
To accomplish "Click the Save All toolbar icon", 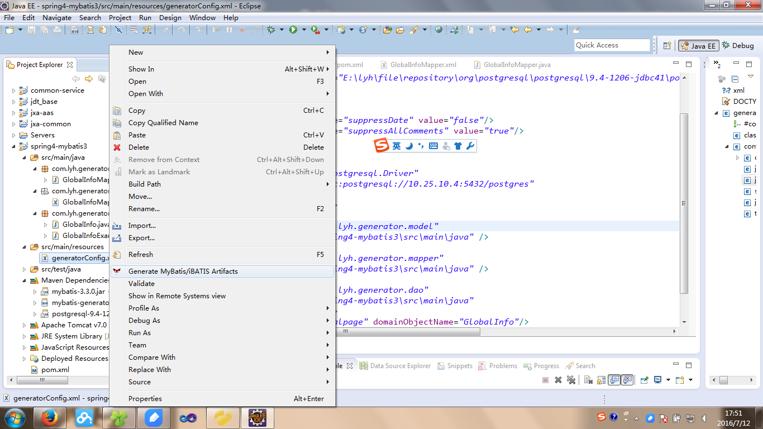I will click(44, 30).
